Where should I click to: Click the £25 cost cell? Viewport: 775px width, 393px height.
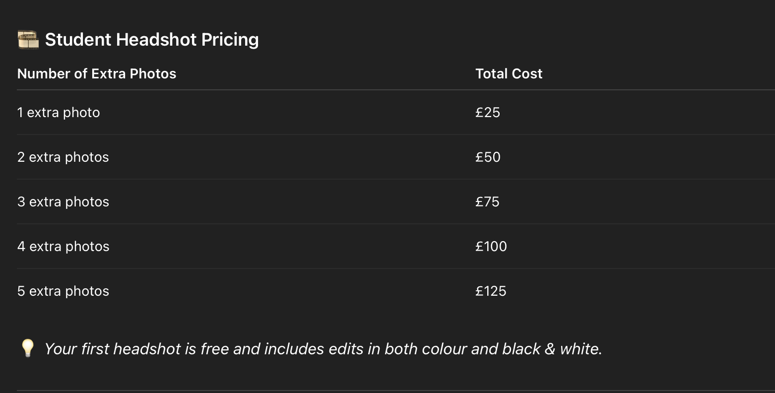488,113
